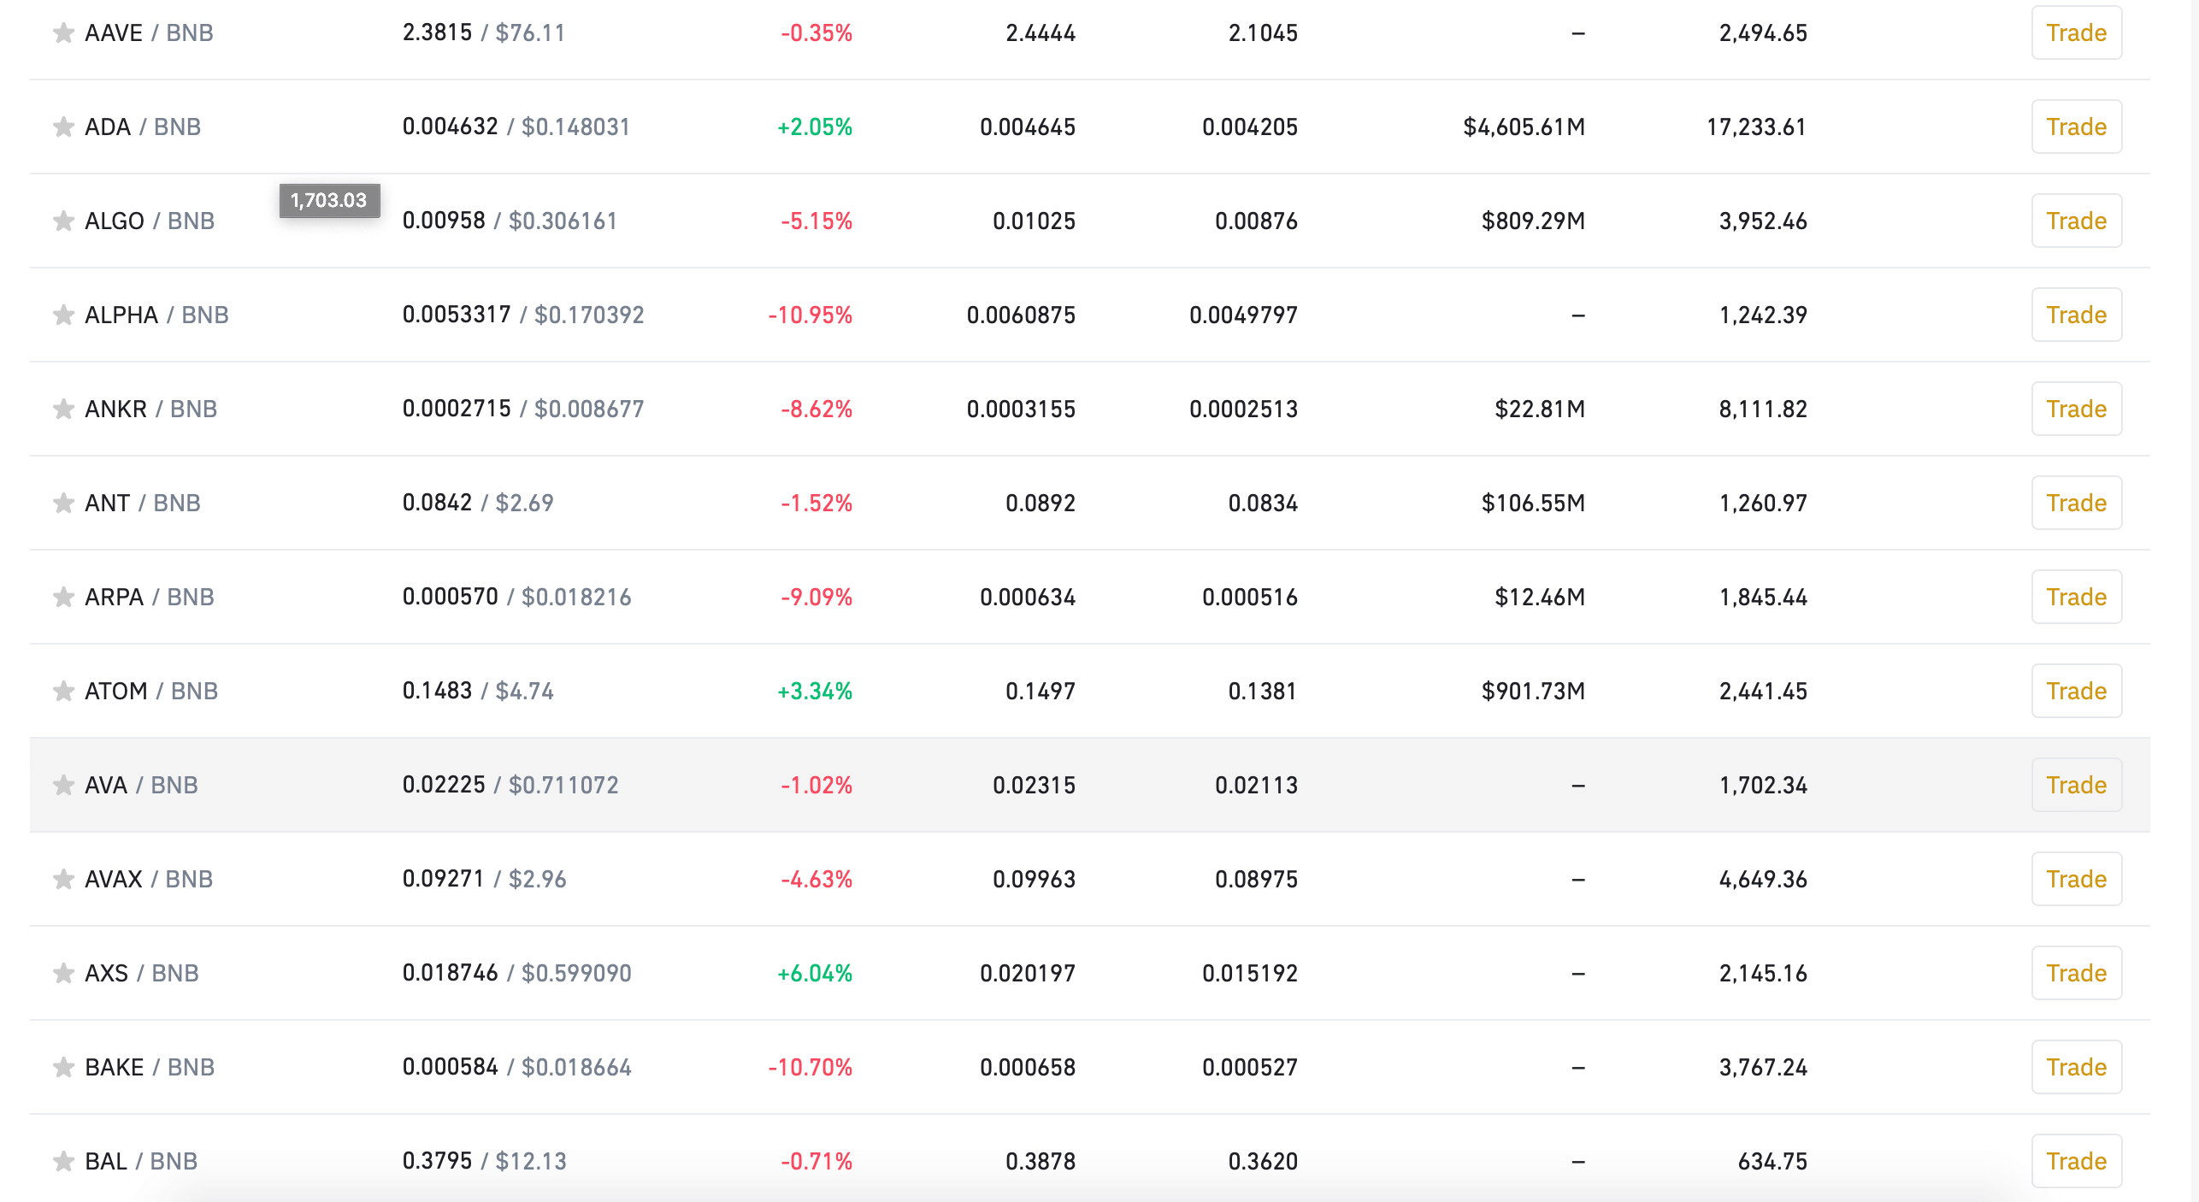Select the ALPHA / BNB pair name
The image size is (2199, 1202).
click(x=156, y=315)
